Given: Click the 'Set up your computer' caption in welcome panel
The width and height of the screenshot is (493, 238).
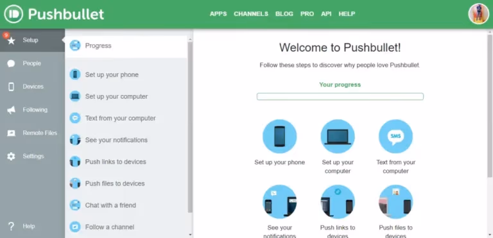Looking at the screenshot, I should click(338, 167).
